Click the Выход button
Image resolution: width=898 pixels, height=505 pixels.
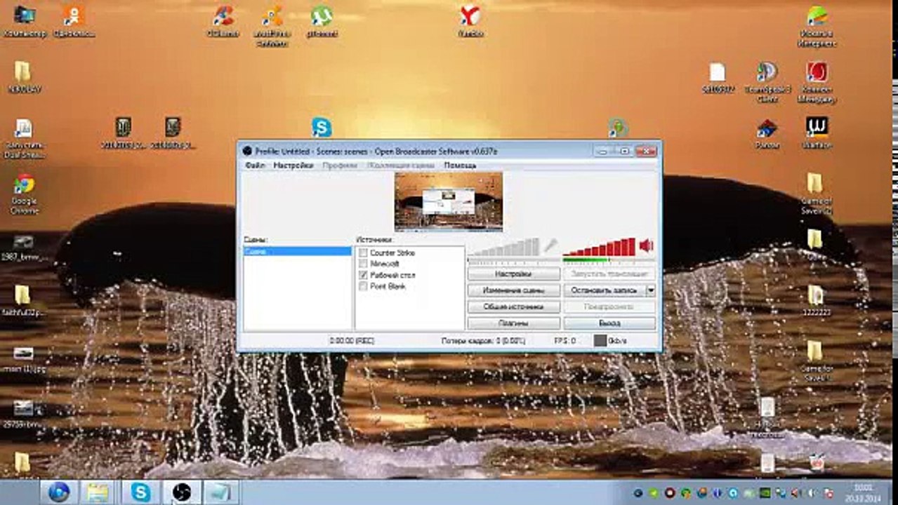coord(609,323)
